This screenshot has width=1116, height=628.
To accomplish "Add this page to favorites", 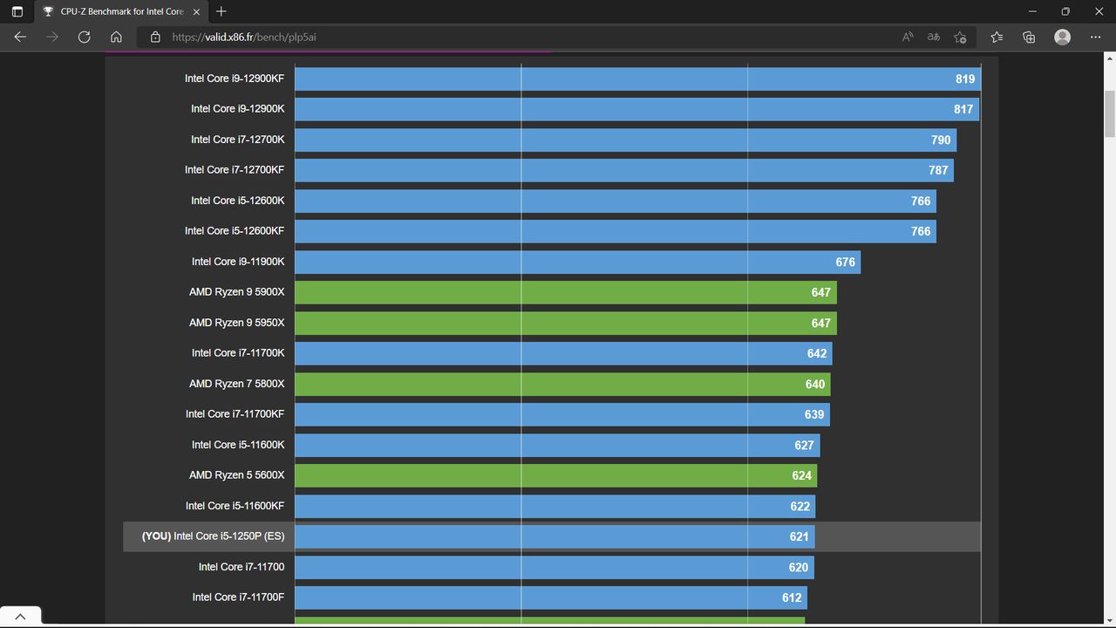I will click(x=960, y=37).
